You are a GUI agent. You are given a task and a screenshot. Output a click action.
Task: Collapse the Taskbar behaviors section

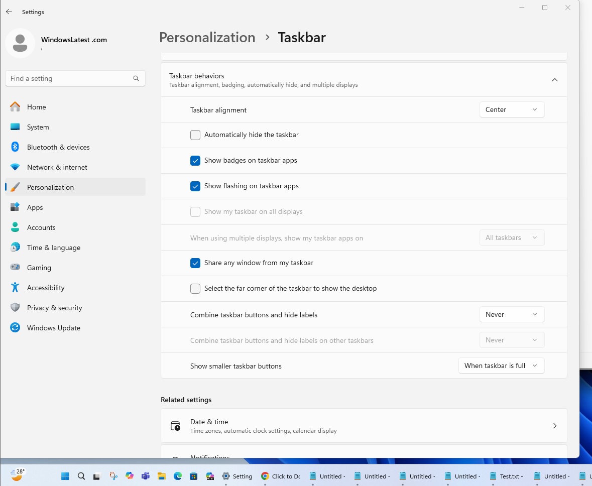[x=555, y=79]
